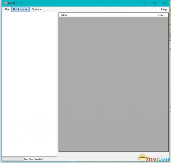Open the Help menu
This screenshot has height=163, width=171.
point(164,9)
